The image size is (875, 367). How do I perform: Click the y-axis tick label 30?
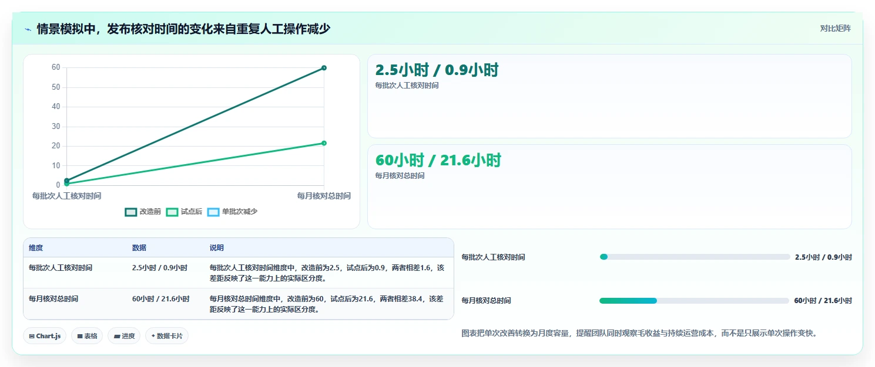56,127
